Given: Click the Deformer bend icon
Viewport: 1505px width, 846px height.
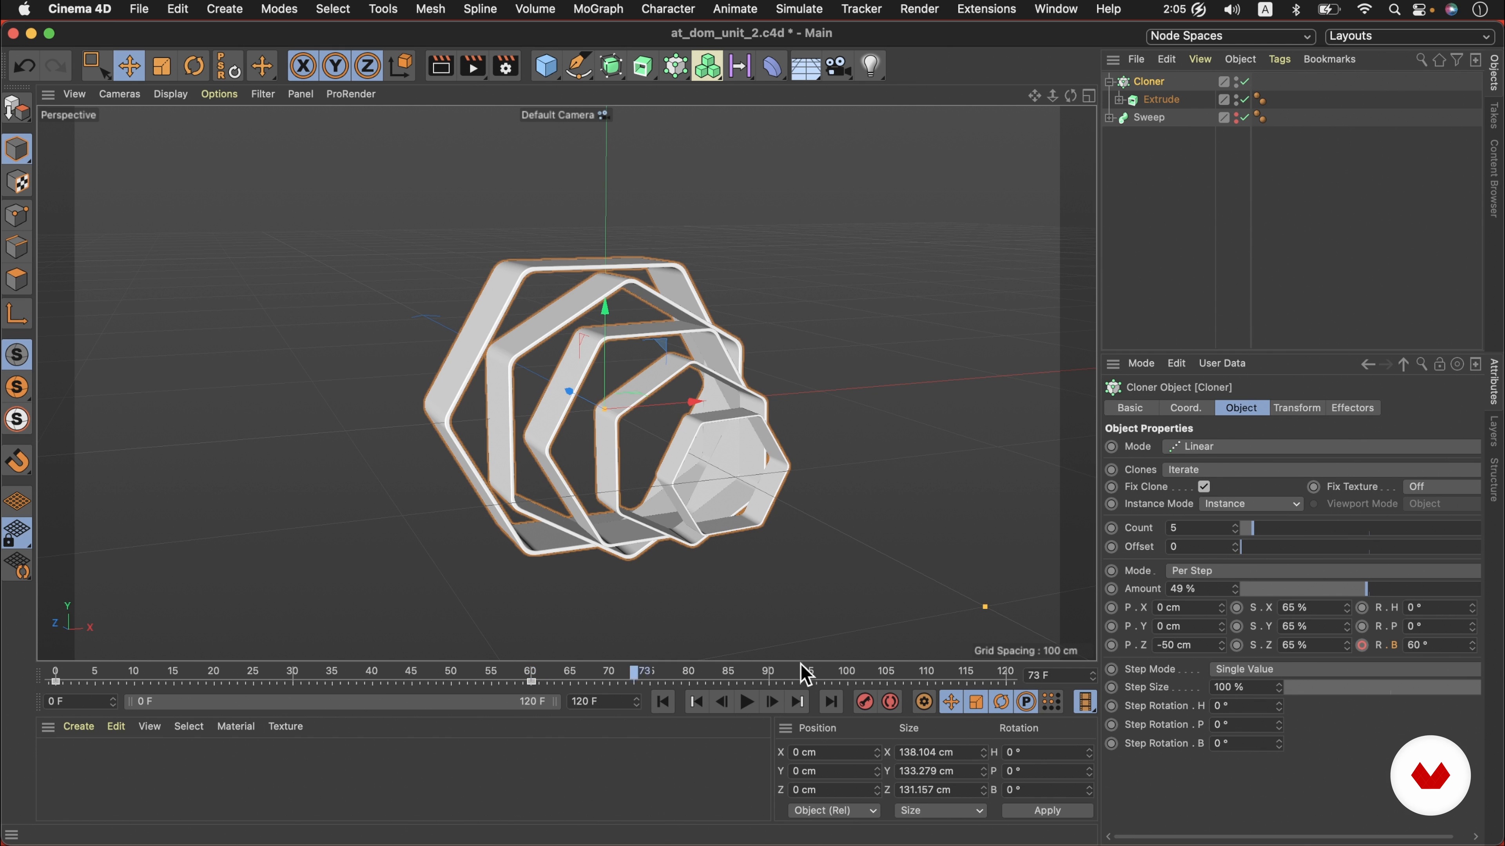Looking at the screenshot, I should (772, 66).
